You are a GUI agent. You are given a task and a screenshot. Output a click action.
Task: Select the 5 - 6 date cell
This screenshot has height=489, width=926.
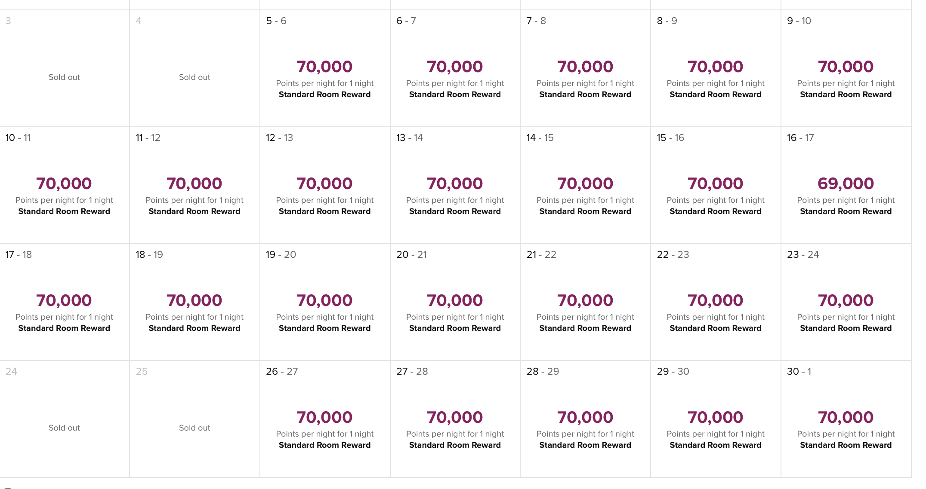[325, 69]
